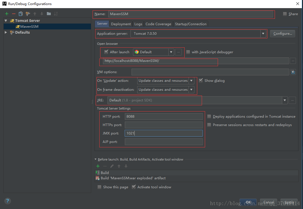Move before-launch task down
Viewport: 303px width, 209px height.
point(126,166)
